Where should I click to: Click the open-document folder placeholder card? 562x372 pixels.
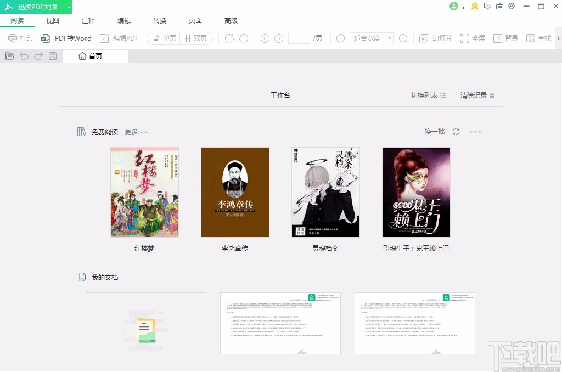click(146, 324)
